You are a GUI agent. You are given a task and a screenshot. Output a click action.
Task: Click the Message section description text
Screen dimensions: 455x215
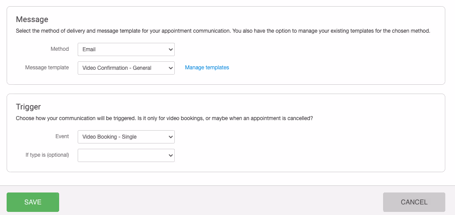(x=223, y=31)
